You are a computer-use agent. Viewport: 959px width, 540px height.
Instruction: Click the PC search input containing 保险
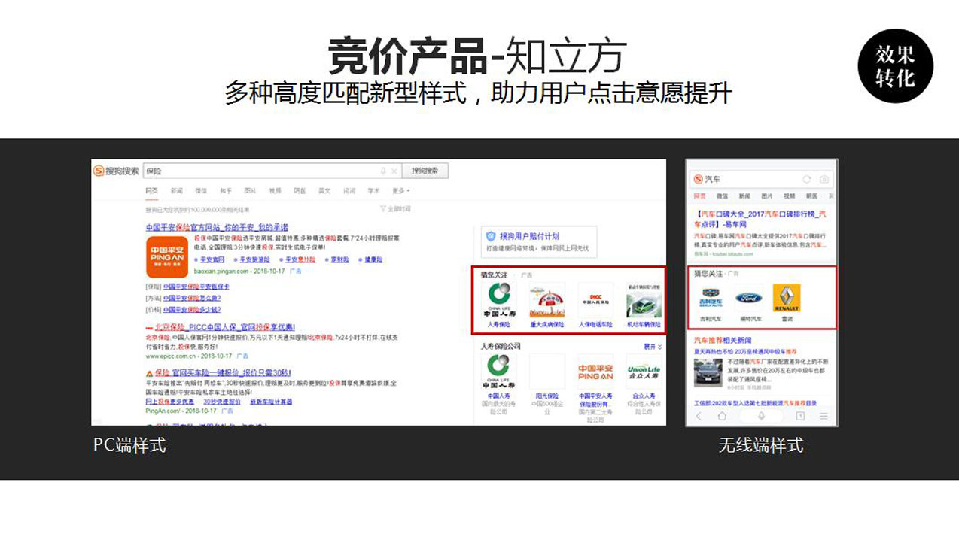(x=263, y=171)
